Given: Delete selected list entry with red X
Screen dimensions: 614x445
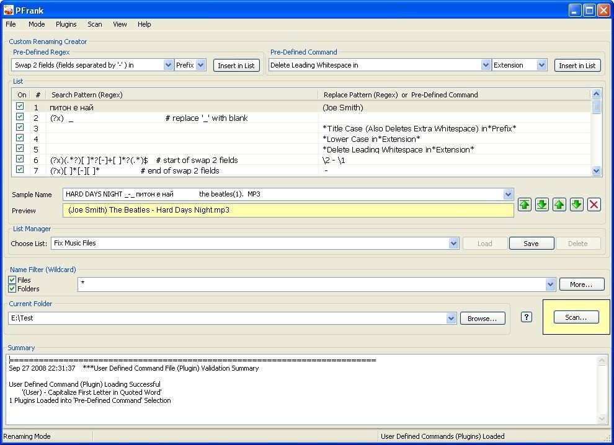Looking at the screenshot, I should click(594, 205).
